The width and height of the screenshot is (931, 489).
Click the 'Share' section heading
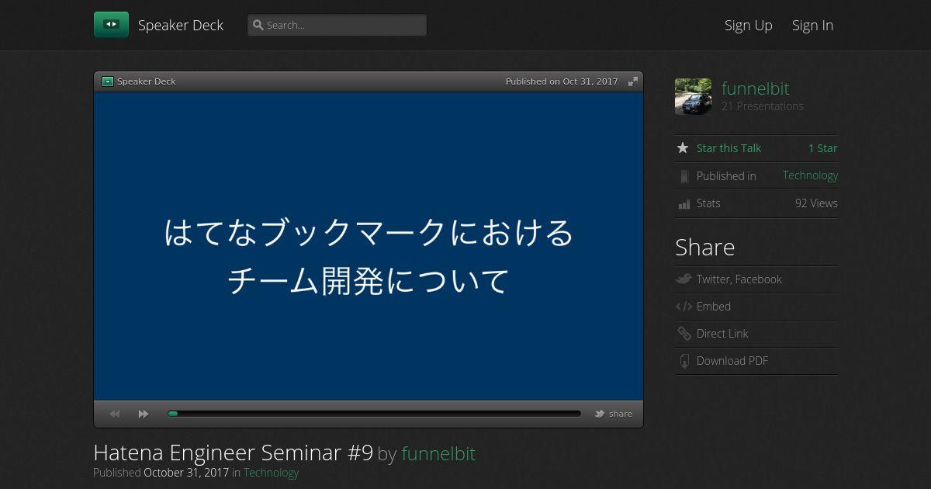tap(704, 247)
